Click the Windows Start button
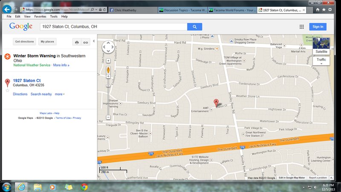 coord(6,187)
